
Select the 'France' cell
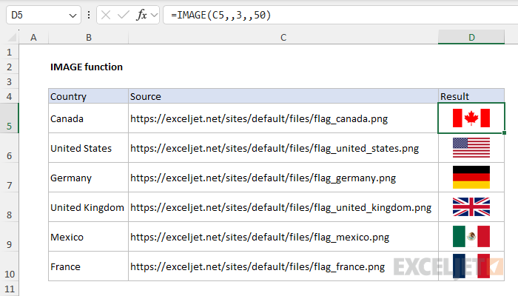pyautogui.click(x=88, y=266)
